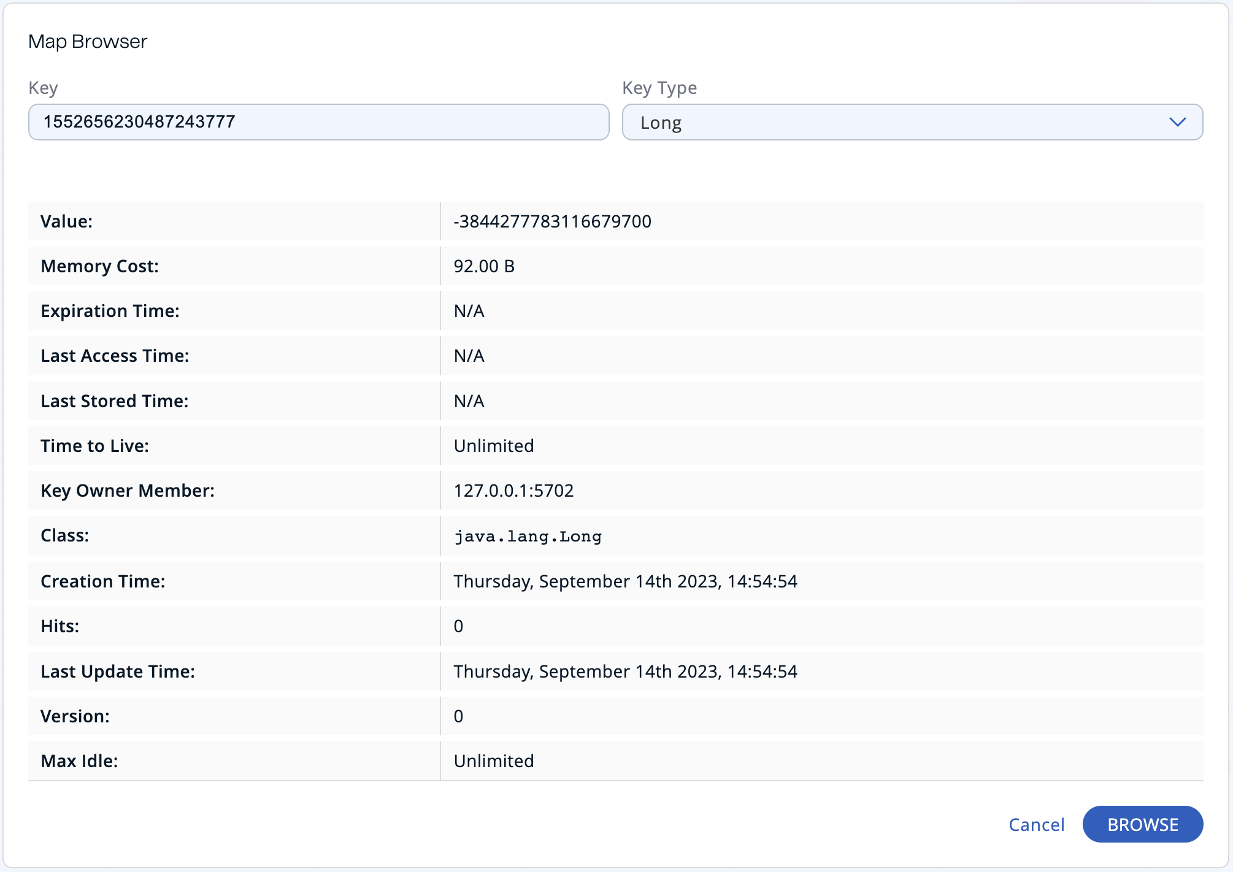Click the java.lang.Long class value
This screenshot has height=872, width=1233.
(528, 536)
